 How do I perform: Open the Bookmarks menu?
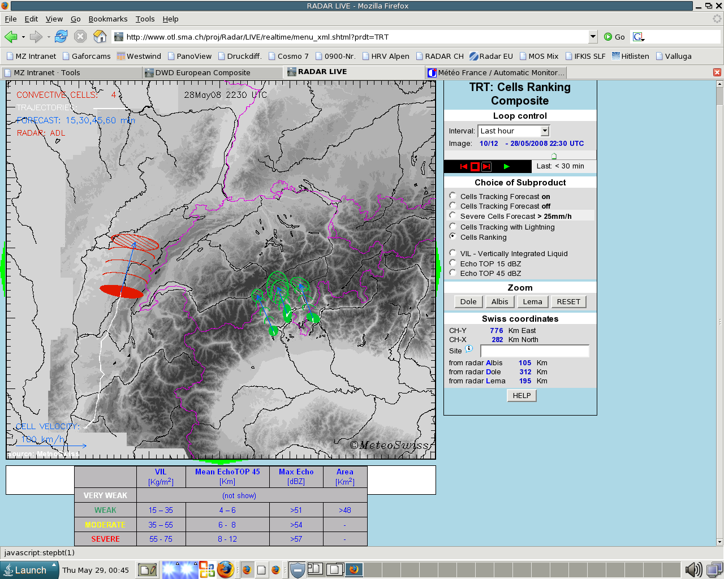point(107,19)
